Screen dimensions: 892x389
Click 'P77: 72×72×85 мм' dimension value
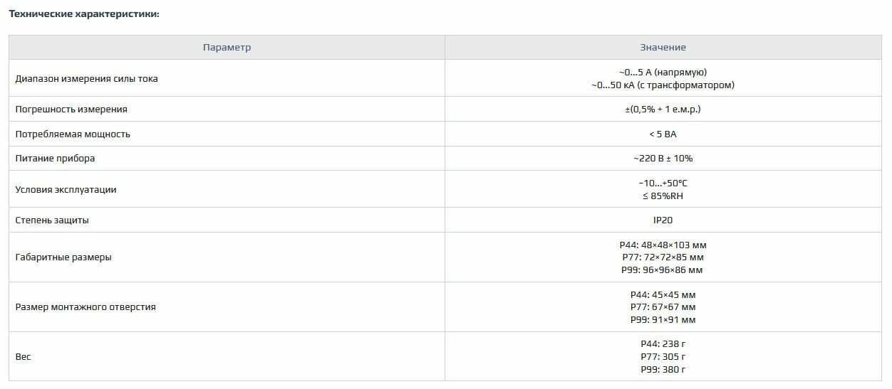(663, 257)
